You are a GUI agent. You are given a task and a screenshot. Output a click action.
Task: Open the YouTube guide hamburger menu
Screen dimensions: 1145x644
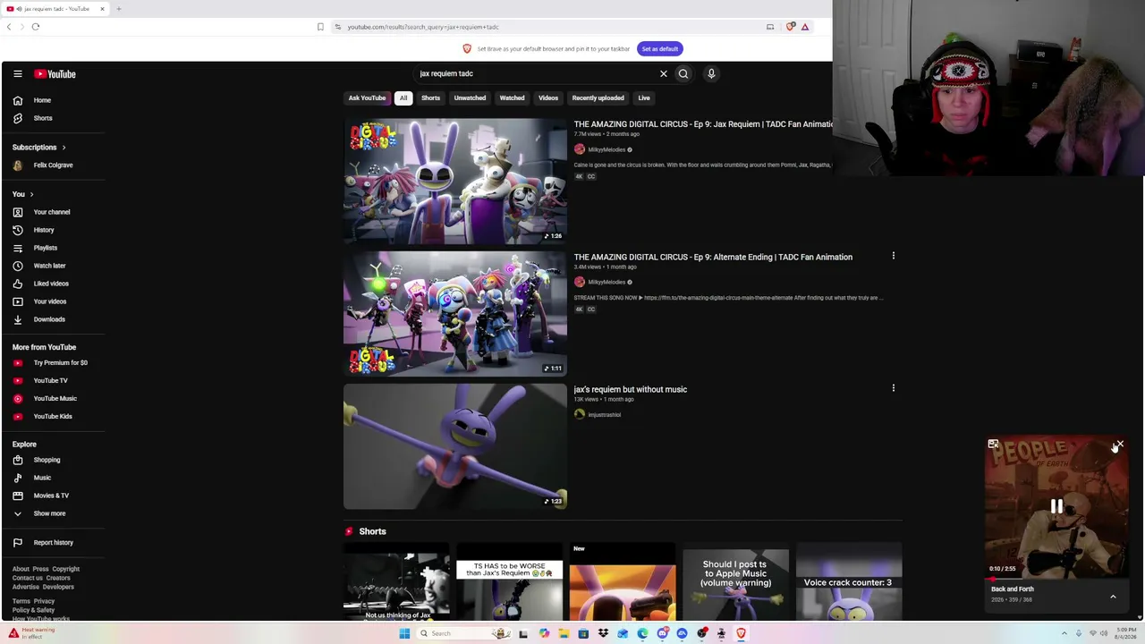[x=17, y=74]
